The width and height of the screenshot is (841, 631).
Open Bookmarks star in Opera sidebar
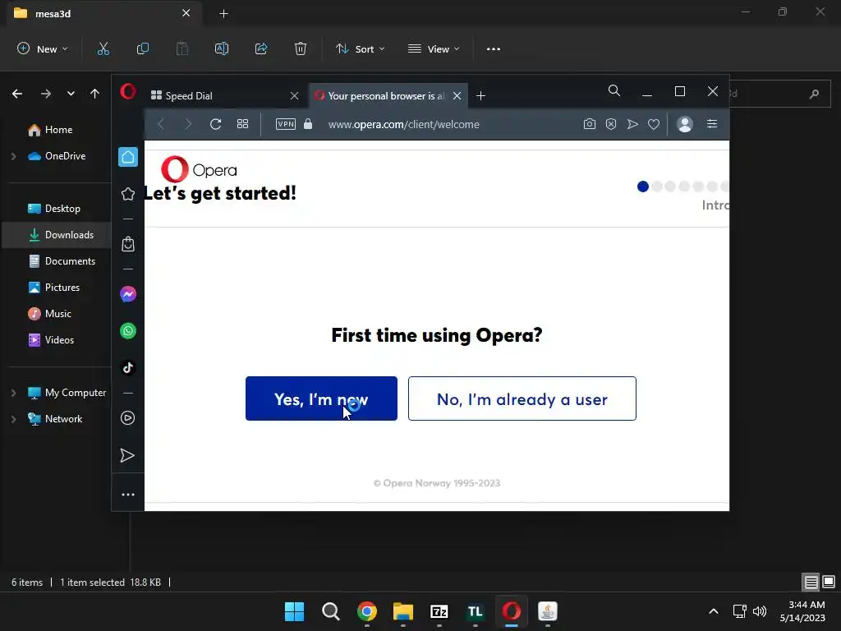pos(127,194)
